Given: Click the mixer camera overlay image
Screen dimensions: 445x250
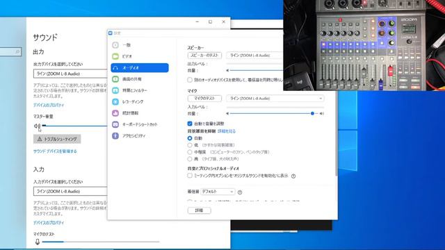Looking at the screenshot, I should [x=364, y=45].
